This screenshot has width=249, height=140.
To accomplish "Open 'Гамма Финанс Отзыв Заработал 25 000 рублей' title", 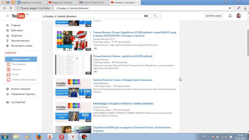I will 135,34.
